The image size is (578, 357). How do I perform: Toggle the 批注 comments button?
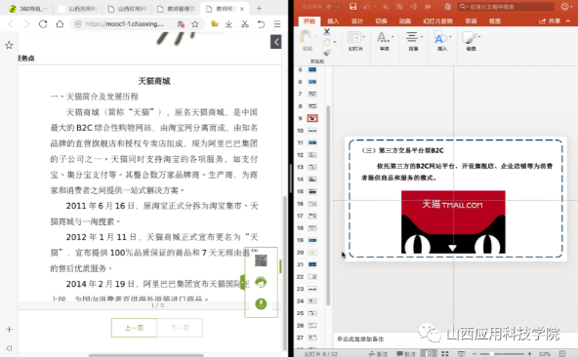click(406, 354)
